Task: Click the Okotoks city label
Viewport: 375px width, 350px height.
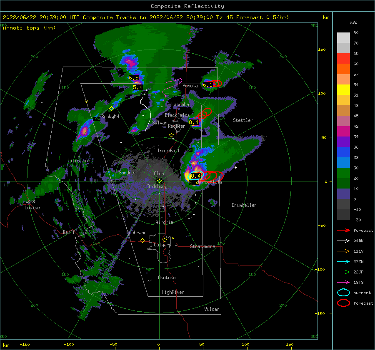Action: click(167, 278)
